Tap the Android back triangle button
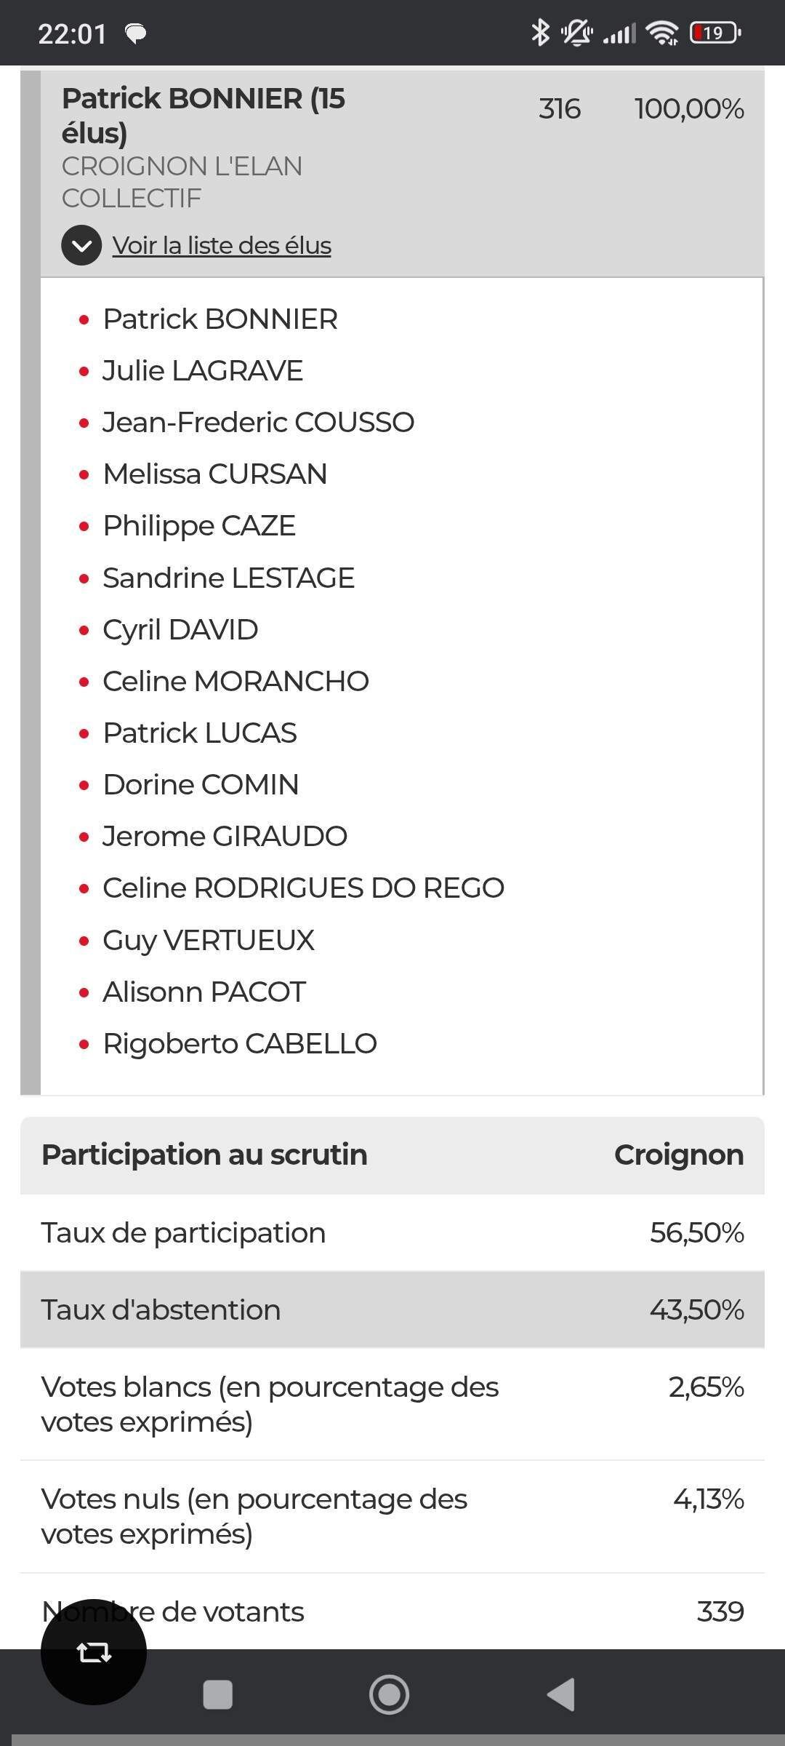The width and height of the screenshot is (785, 1746). (x=561, y=1694)
